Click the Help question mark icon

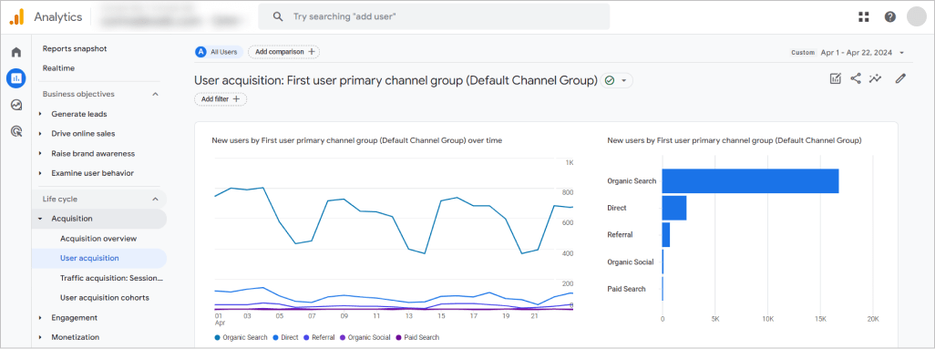[x=890, y=16]
